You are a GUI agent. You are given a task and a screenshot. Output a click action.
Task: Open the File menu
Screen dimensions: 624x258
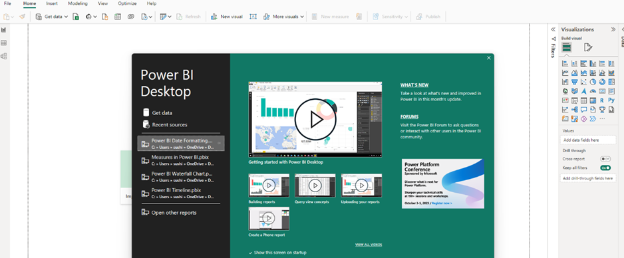point(7,3)
